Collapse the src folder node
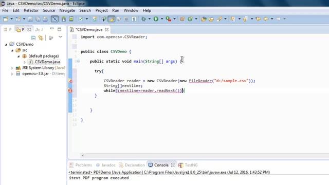This screenshot has width=329, height=185. (x=12, y=50)
